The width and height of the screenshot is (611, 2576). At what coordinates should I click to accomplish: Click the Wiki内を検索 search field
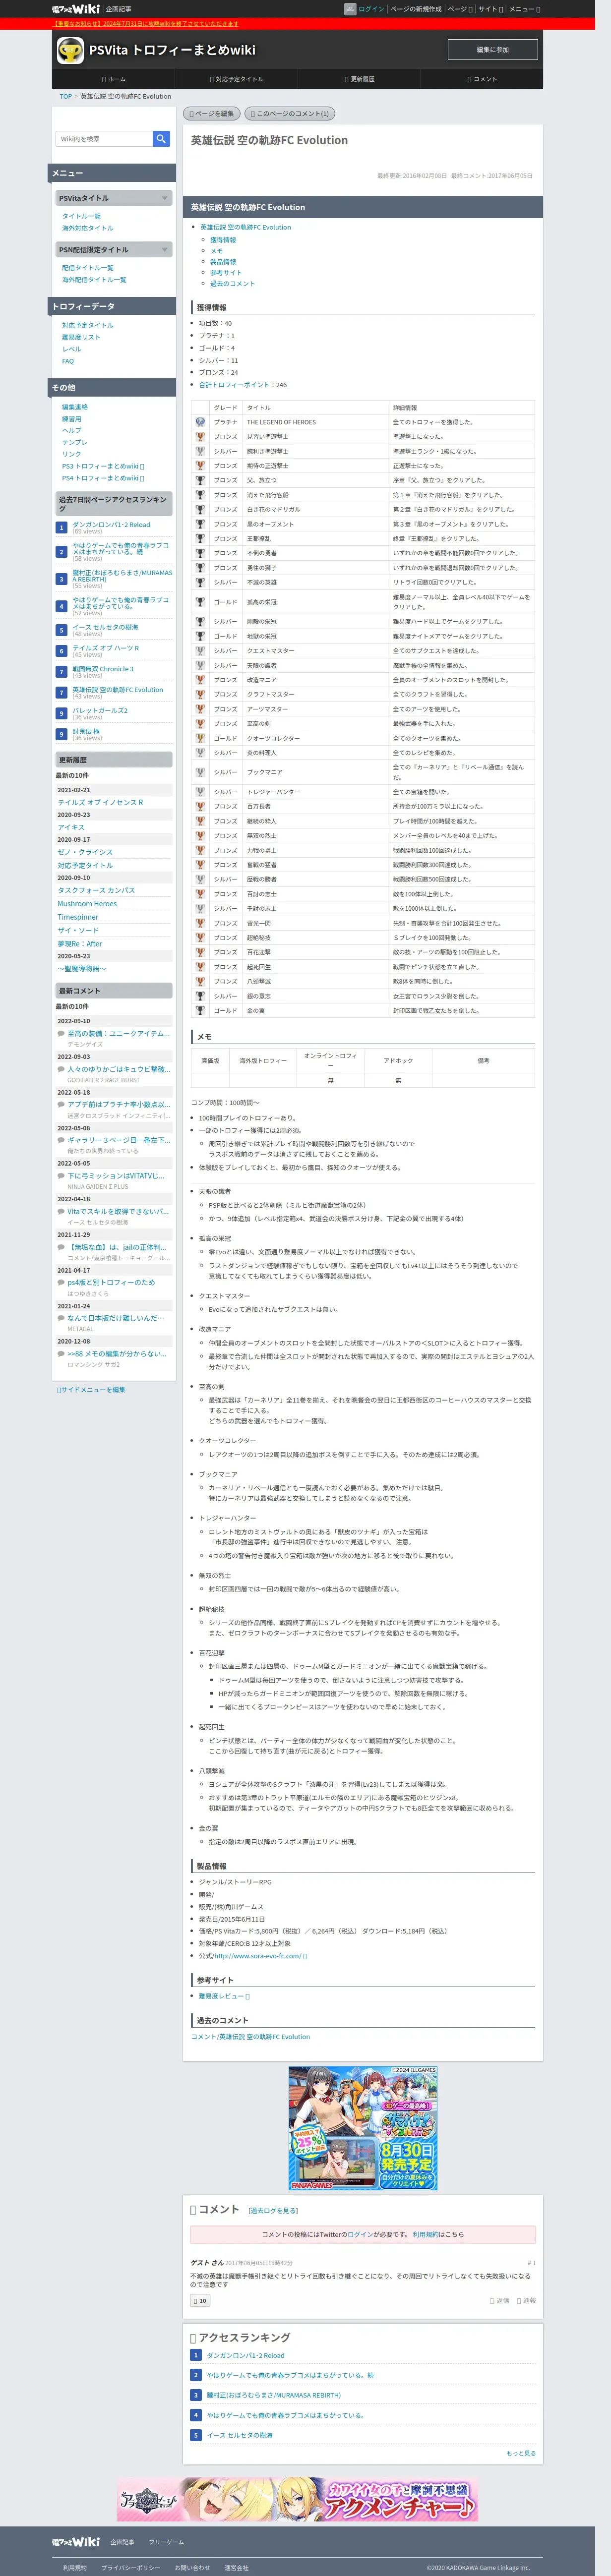tap(104, 139)
